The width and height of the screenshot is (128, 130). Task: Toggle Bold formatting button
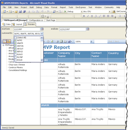pyautogui.click(x=84, y=16)
